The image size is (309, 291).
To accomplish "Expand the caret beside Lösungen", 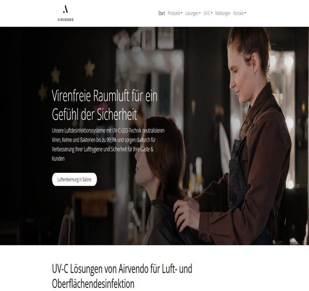I will (200, 13).
